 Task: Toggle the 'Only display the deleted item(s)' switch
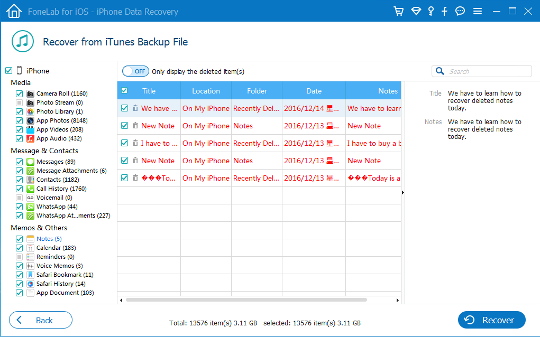[x=135, y=71]
